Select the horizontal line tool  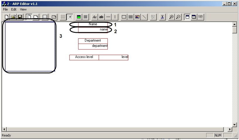(x=108, y=17)
